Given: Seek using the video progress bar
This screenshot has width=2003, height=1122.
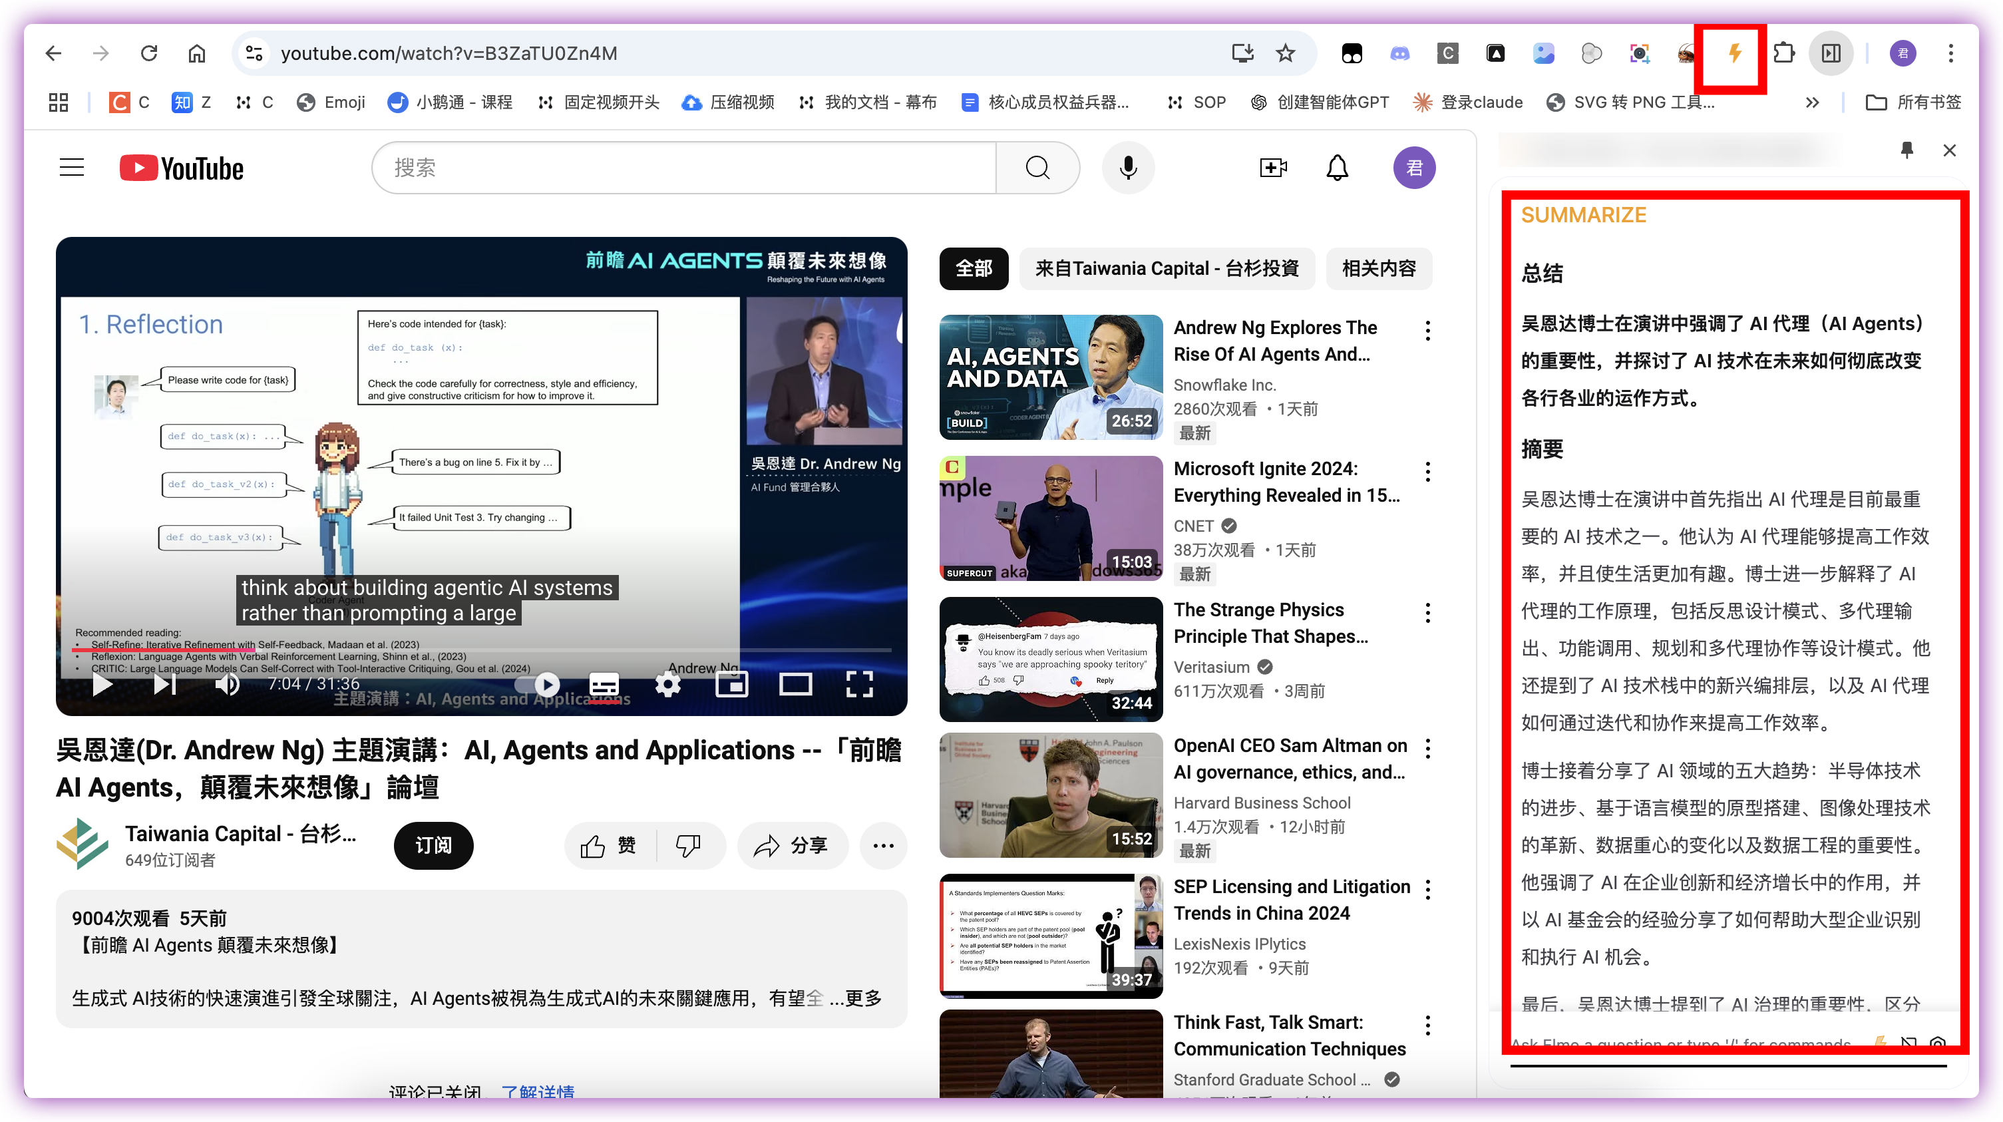Looking at the screenshot, I should pyautogui.click(x=482, y=650).
